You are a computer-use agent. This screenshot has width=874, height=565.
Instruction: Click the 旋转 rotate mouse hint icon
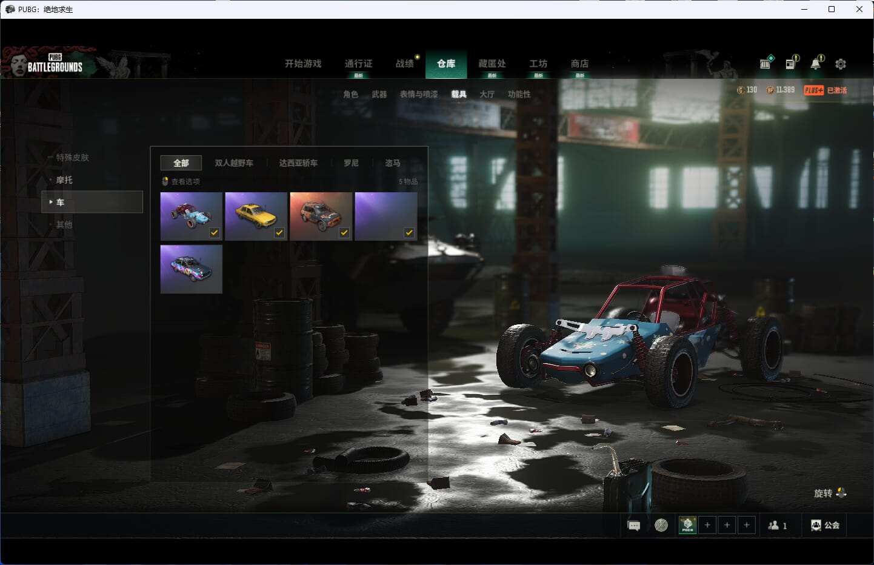[841, 493]
